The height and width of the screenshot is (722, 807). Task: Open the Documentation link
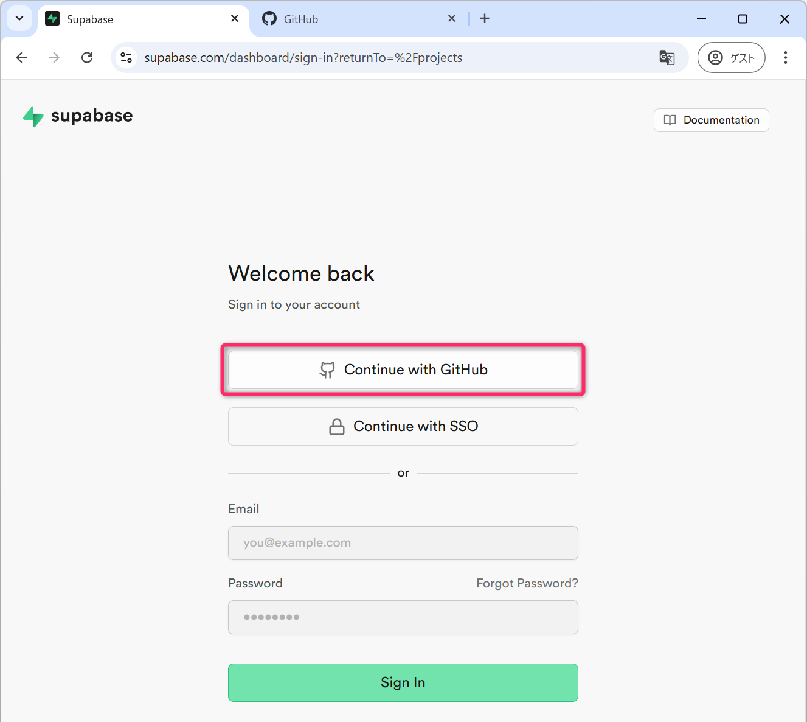point(712,120)
